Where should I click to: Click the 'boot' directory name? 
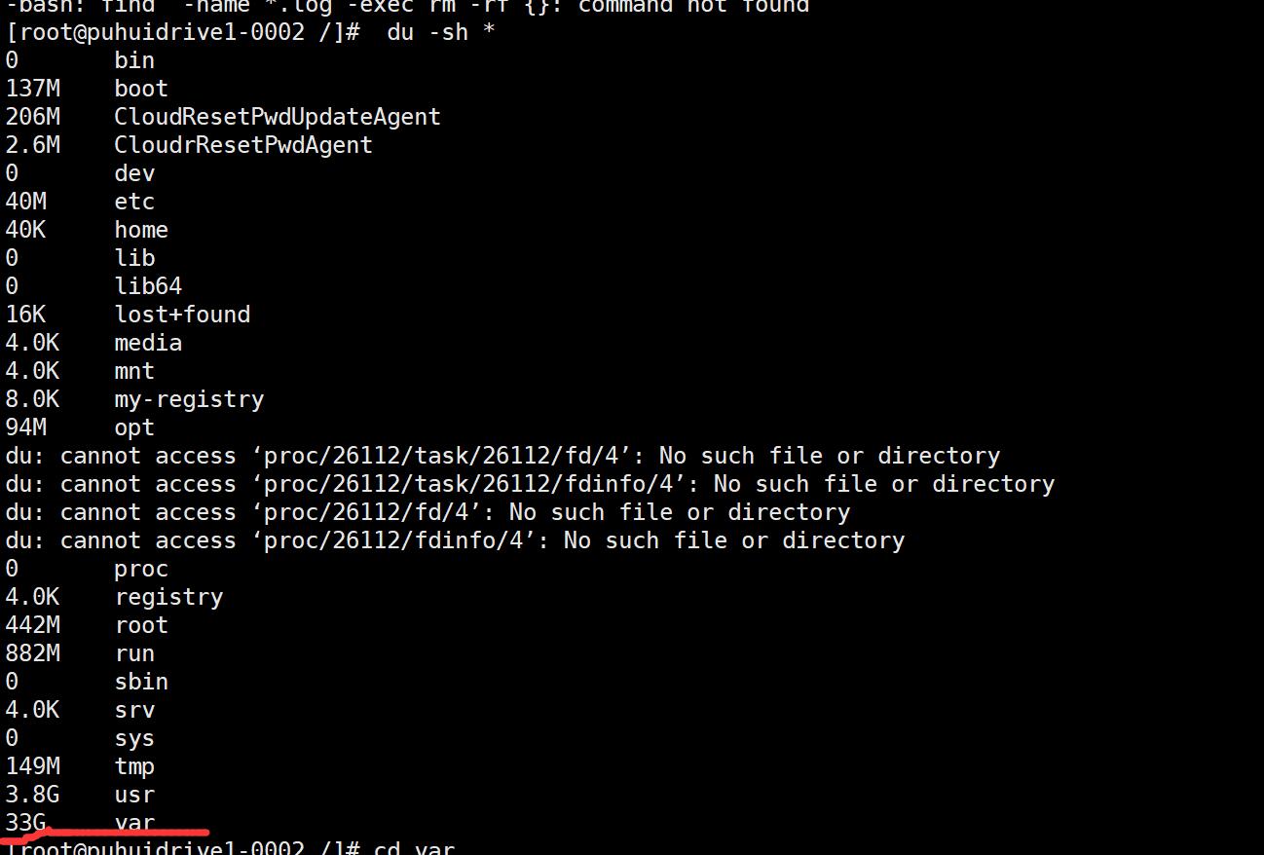point(141,89)
